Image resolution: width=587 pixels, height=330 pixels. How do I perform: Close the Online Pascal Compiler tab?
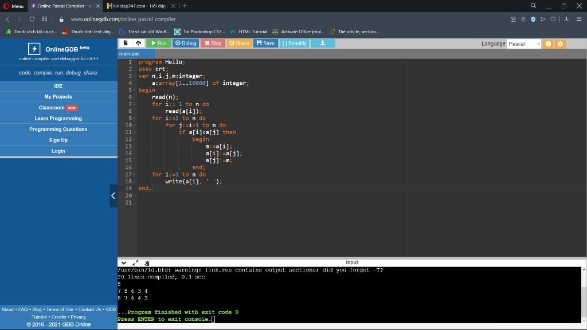pos(97,6)
